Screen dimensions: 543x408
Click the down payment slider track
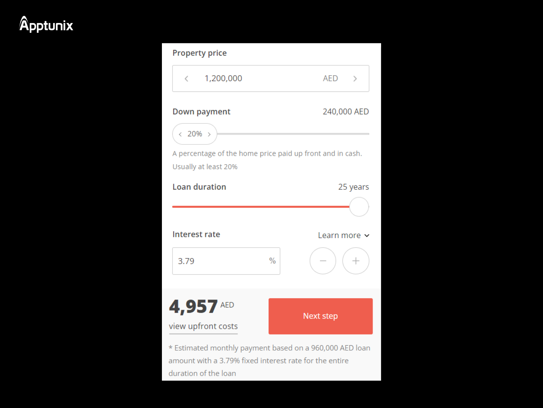(293, 134)
